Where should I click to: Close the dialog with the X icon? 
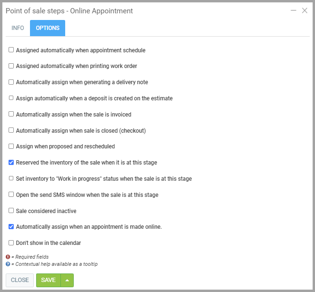pyautogui.click(x=305, y=10)
